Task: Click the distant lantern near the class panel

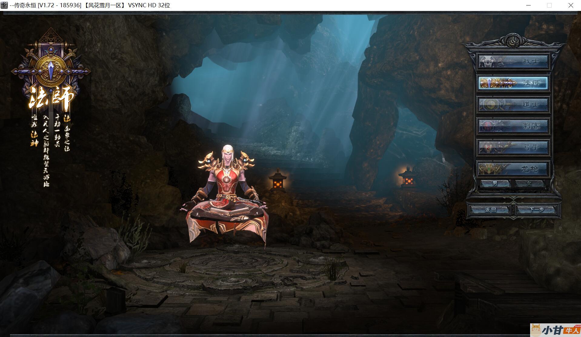Action: (x=408, y=178)
